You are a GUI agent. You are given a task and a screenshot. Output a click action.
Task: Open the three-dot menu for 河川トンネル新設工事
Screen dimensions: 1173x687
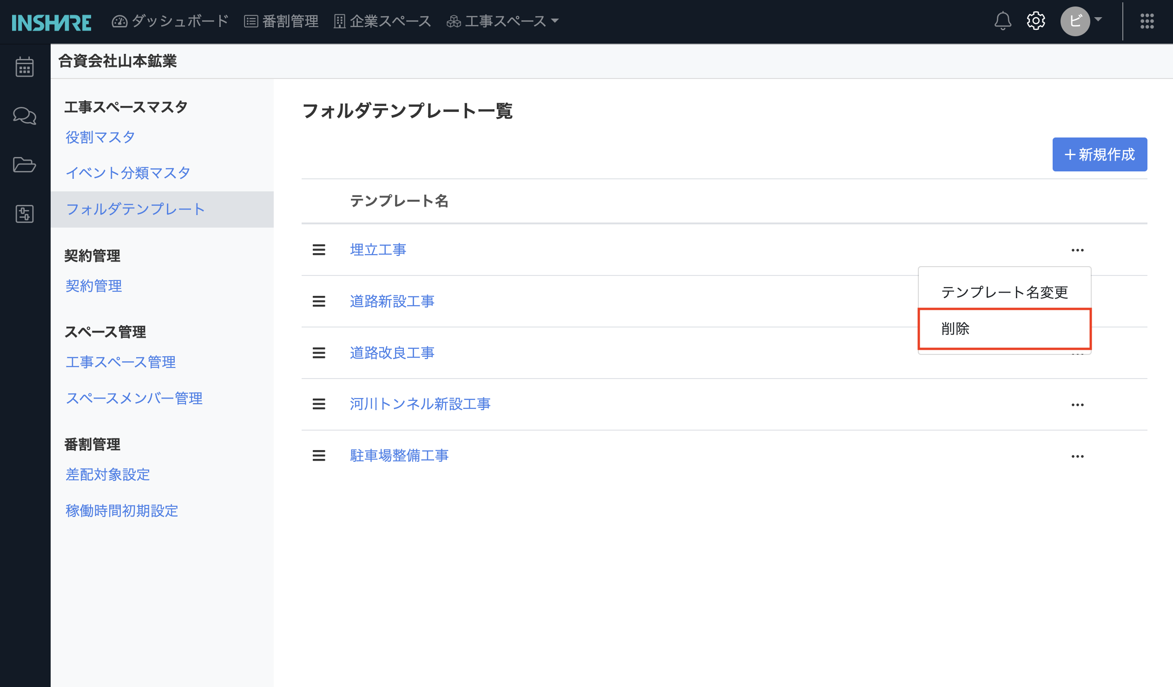[x=1078, y=405]
